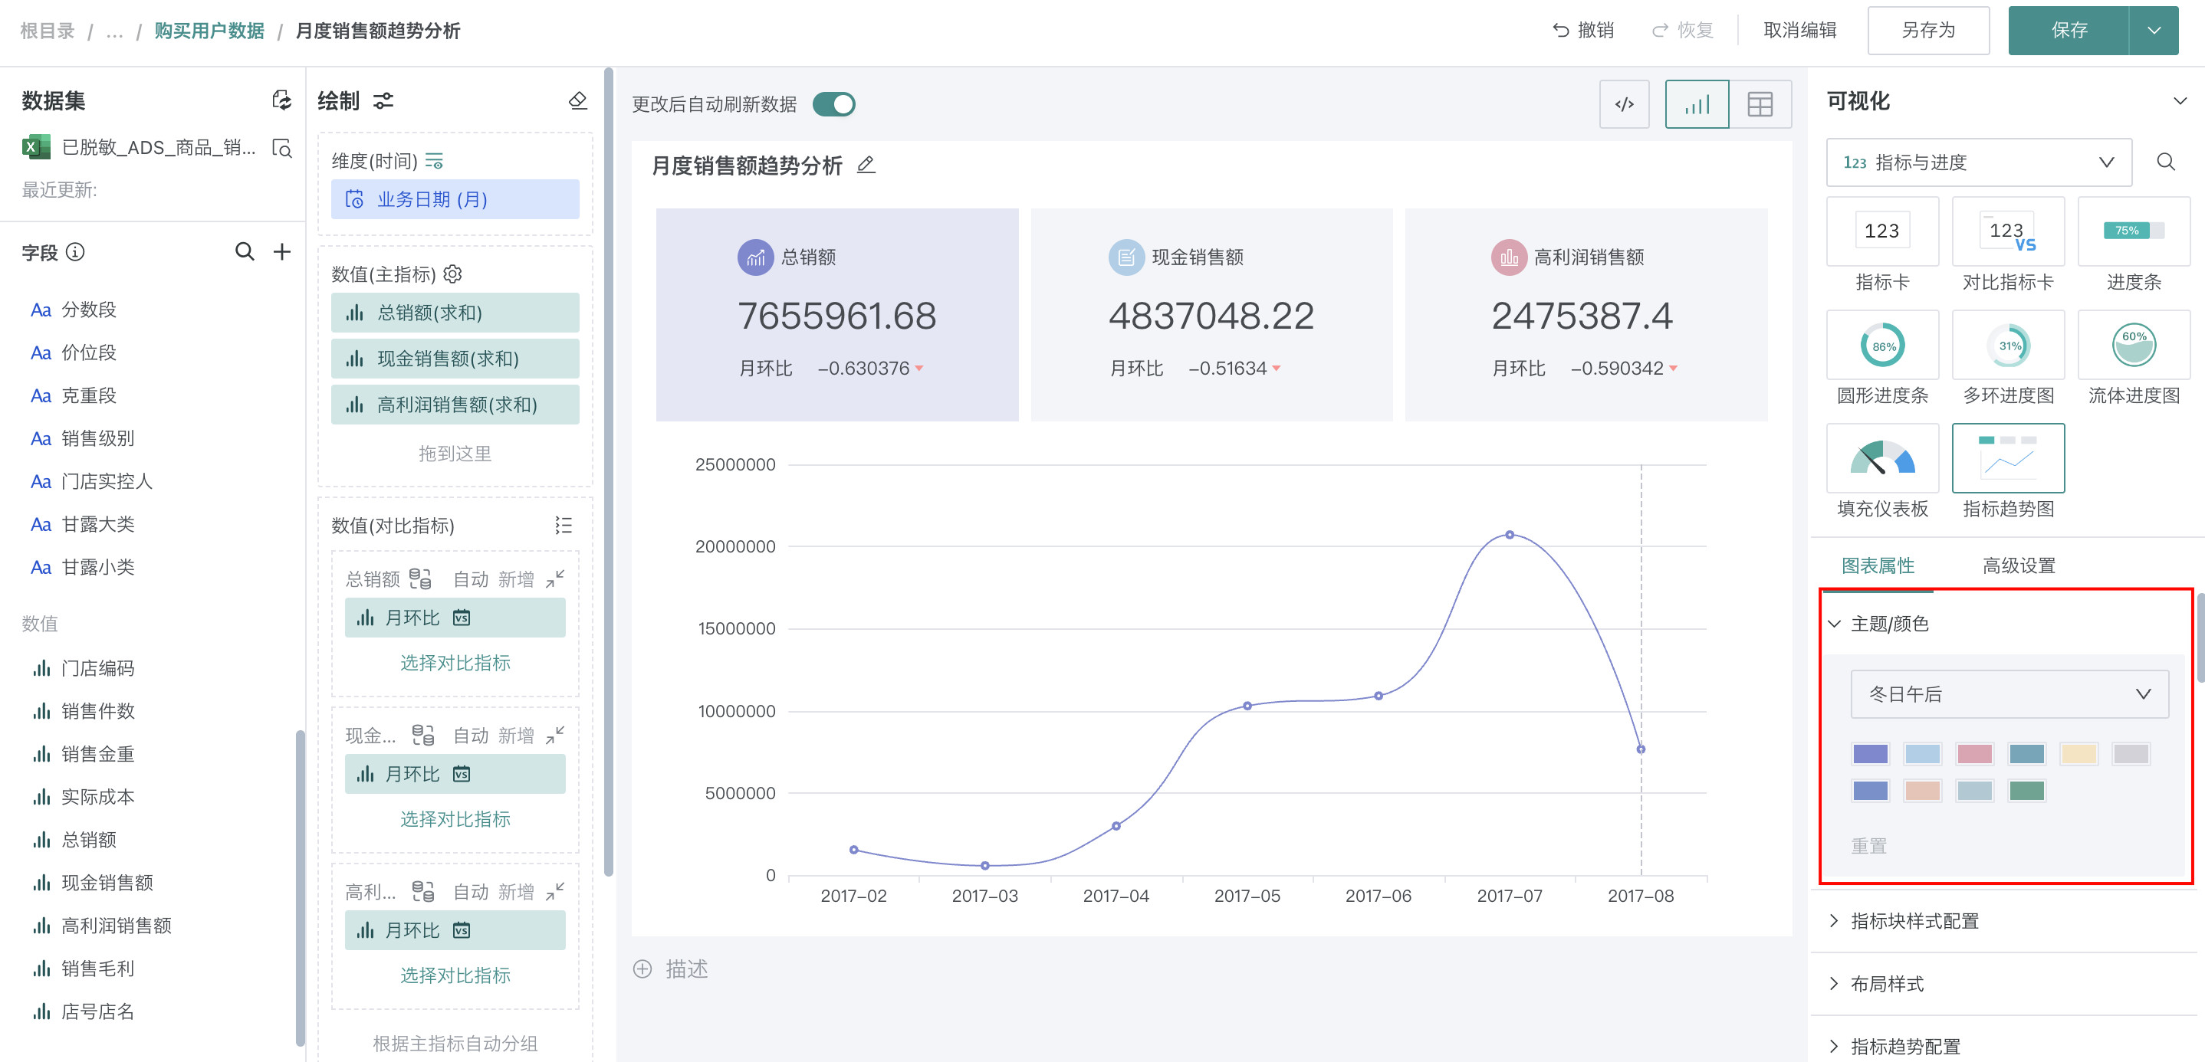Click the 取消编辑 button
This screenshot has height=1062, width=2205.
click(1799, 31)
